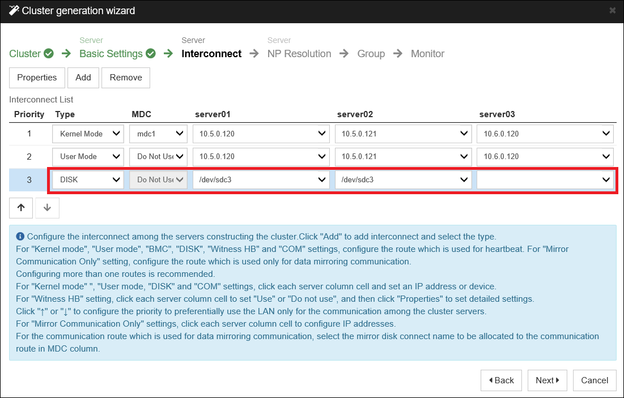Click the green checkmark beside Cluster

click(49, 54)
